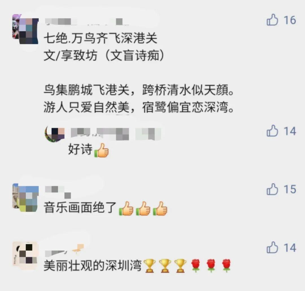Tap the verse 鸟集鹏城飞港关
The image size is (305, 291).
tap(87, 90)
